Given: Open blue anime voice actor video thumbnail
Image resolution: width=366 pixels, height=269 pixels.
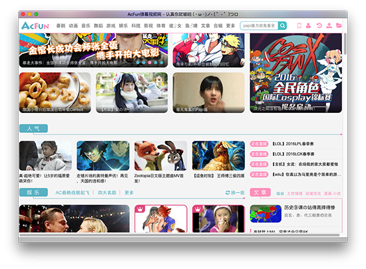Looking at the screenshot, I should (x=103, y=155).
